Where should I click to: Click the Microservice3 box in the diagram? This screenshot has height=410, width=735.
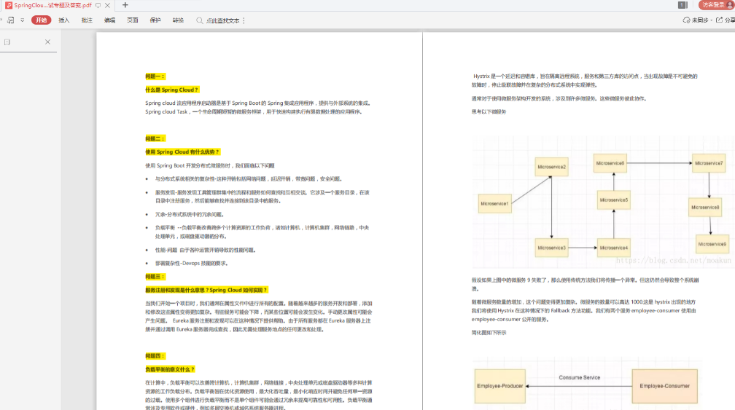coord(552,248)
